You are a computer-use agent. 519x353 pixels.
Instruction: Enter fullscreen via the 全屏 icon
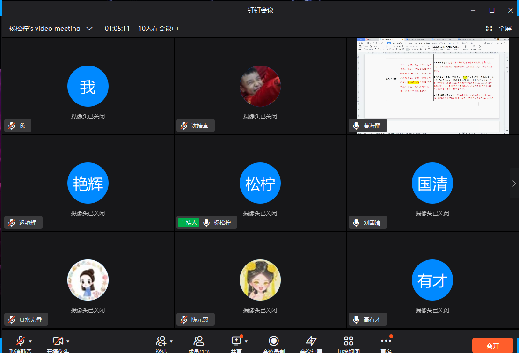click(489, 29)
